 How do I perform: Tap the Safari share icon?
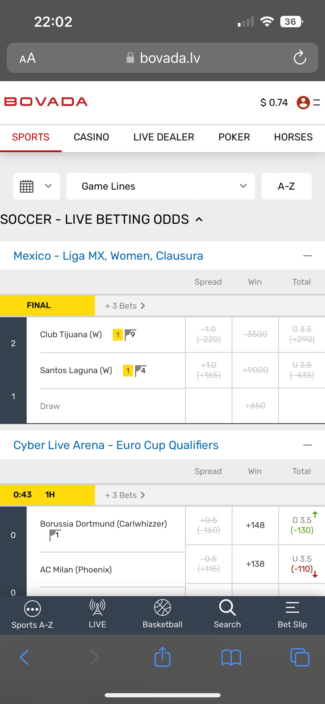coord(162,657)
